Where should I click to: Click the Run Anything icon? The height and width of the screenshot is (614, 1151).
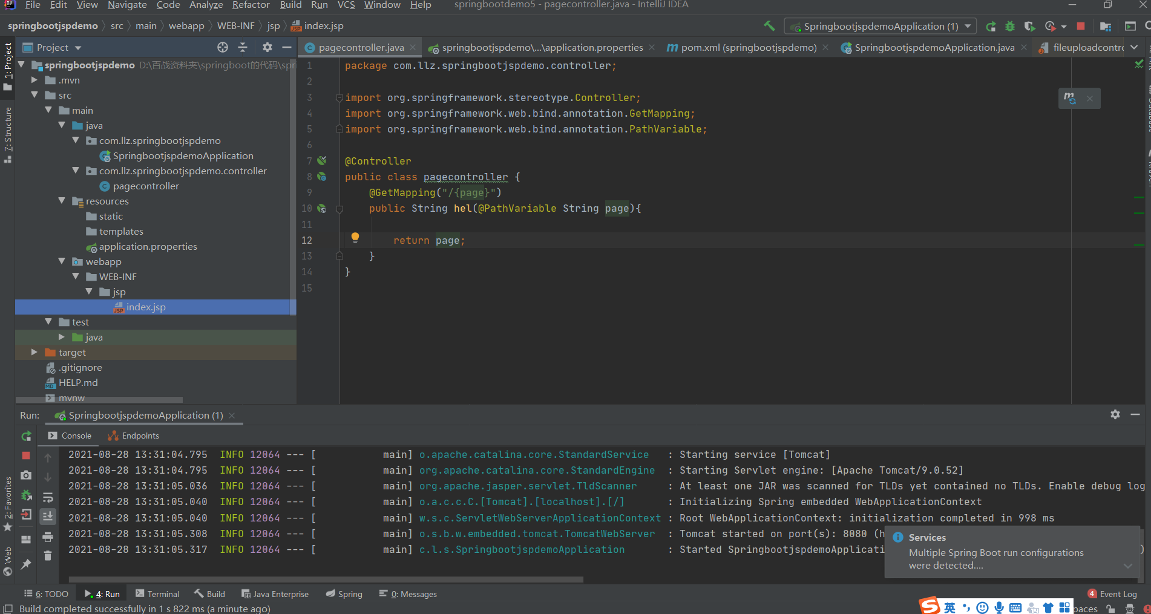(x=1130, y=26)
